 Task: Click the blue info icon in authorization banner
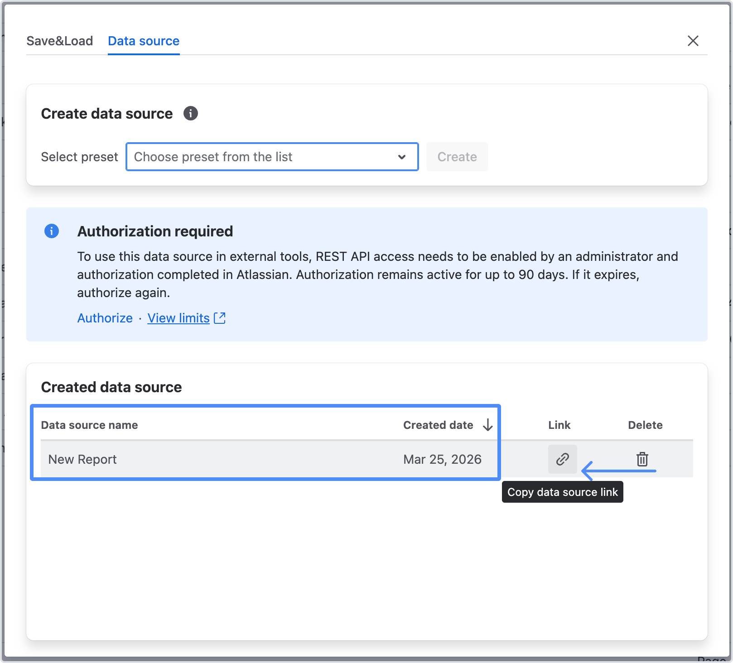point(52,231)
